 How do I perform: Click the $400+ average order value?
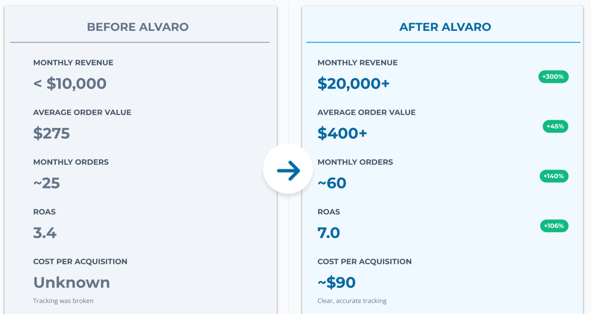pyautogui.click(x=342, y=134)
